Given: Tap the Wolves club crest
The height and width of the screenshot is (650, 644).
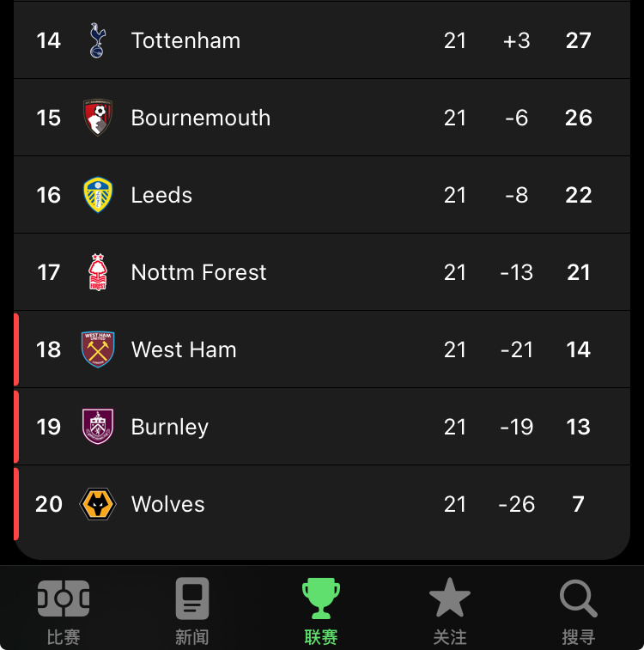Looking at the screenshot, I should pos(98,504).
